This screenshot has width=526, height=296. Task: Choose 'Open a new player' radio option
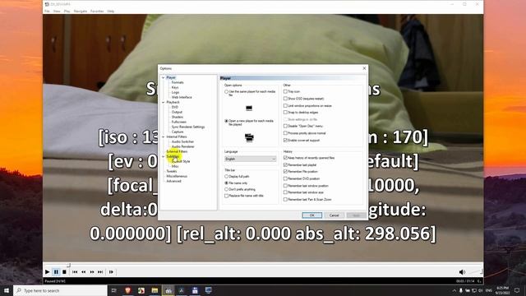(x=227, y=121)
